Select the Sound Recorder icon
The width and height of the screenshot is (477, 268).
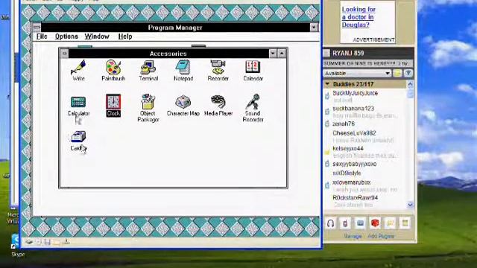click(x=253, y=108)
